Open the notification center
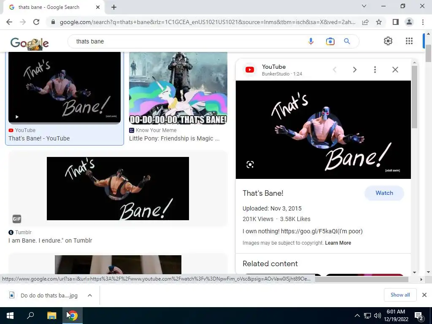Screen dimensions: 432x324 419,316
